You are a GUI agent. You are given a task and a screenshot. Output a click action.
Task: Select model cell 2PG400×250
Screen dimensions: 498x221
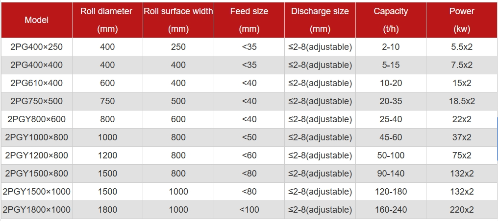click(37, 47)
